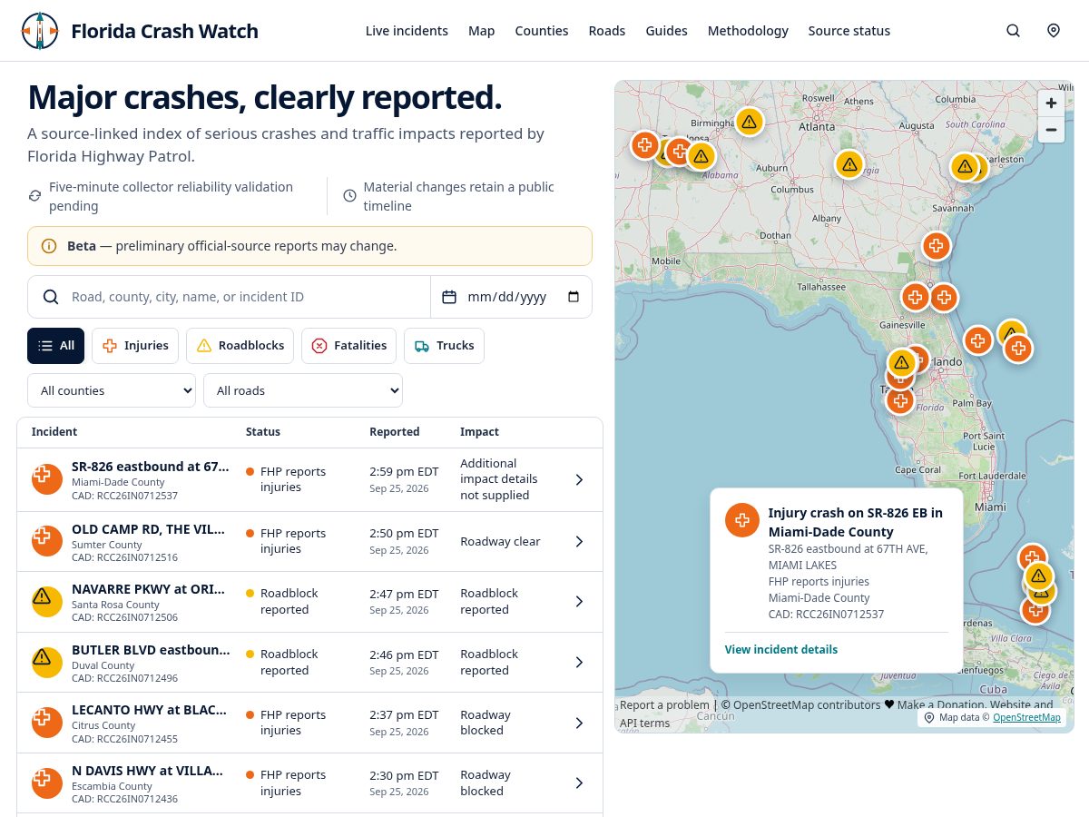Image resolution: width=1089 pixels, height=817 pixels.
Task: Click the Status column header
Action: pos(263,432)
